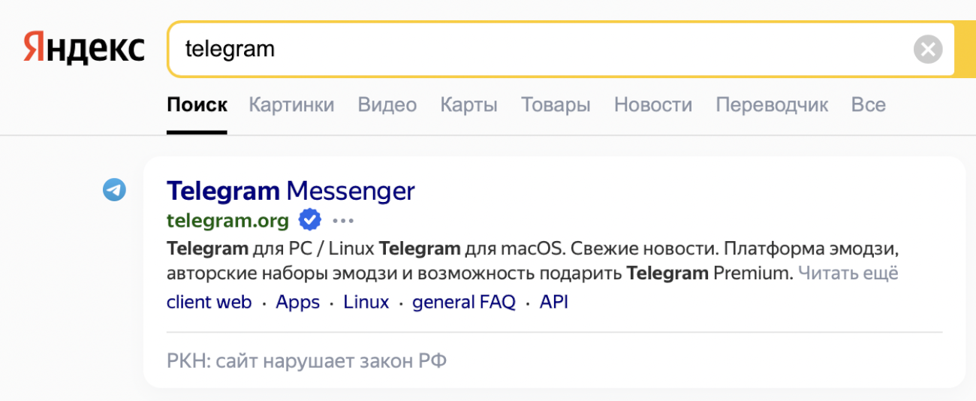Viewport: 976px width, 401px height.
Task: Open the three-dot result options menu
Action: (342, 221)
